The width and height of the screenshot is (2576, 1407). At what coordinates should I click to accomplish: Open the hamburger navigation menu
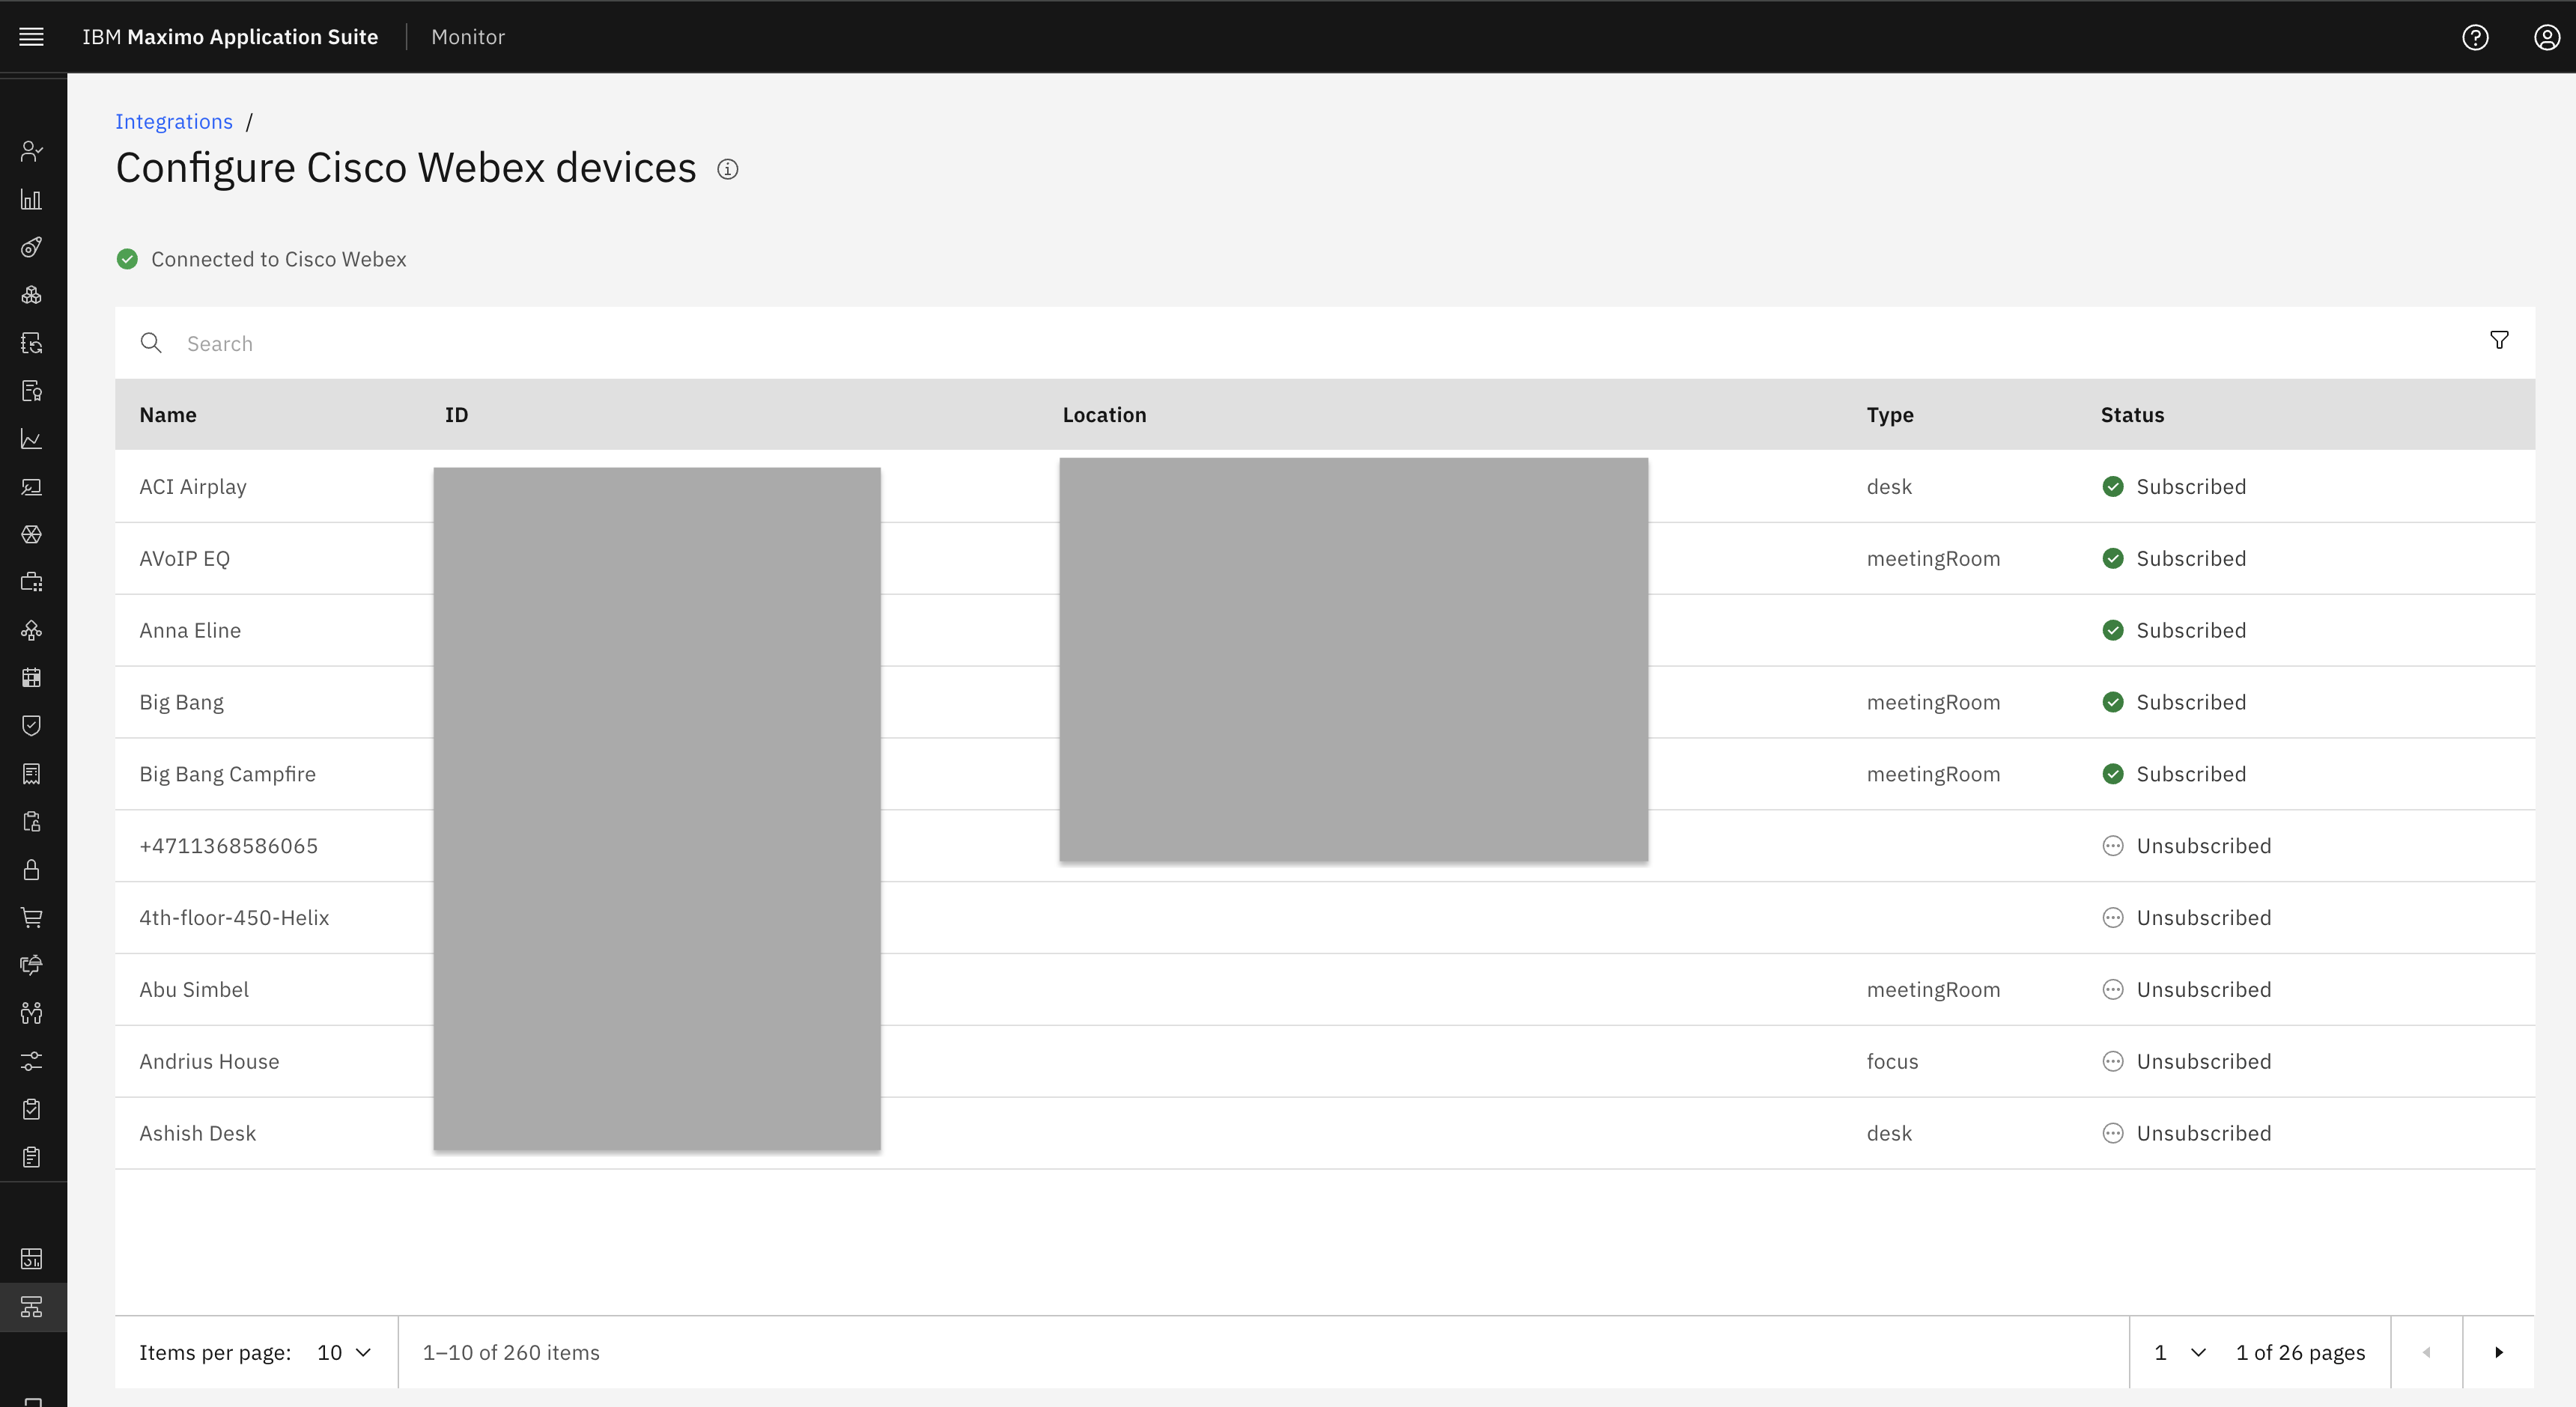pyautogui.click(x=32, y=37)
